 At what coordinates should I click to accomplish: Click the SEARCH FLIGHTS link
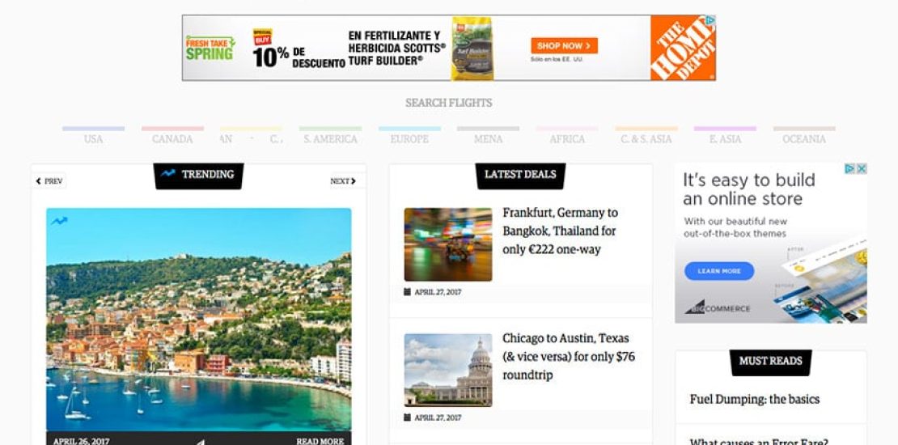[449, 103]
